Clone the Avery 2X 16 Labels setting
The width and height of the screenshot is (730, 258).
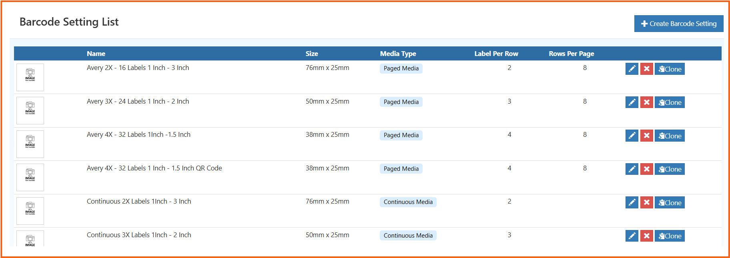pyautogui.click(x=670, y=69)
